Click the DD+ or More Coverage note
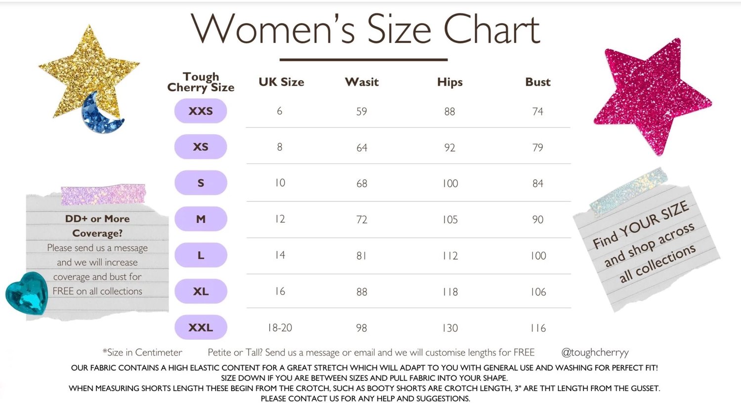 [x=97, y=255]
